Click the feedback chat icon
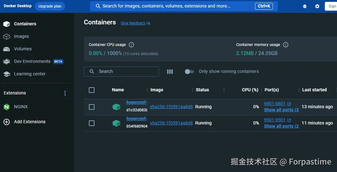337x172 pixels. 148,23
